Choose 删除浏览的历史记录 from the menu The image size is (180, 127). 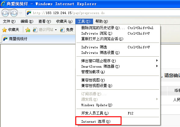tap(118, 28)
